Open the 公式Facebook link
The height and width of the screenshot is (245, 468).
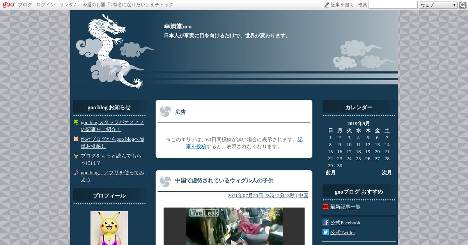tap(345, 222)
